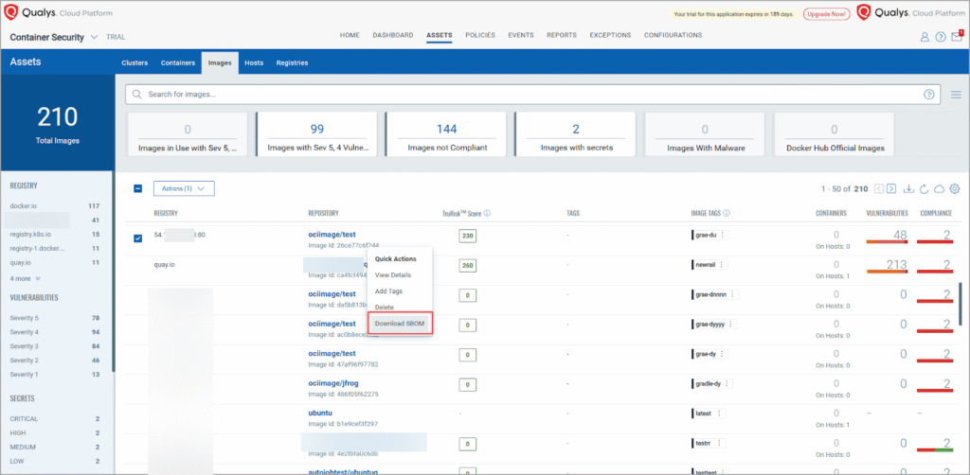
Task: Go to previous page arrow
Action: [x=878, y=188]
